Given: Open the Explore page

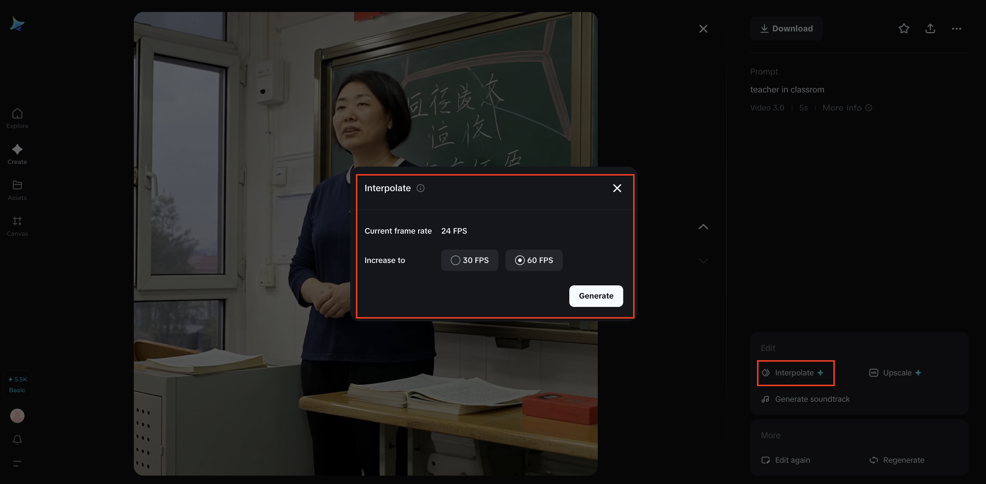Looking at the screenshot, I should click(17, 118).
